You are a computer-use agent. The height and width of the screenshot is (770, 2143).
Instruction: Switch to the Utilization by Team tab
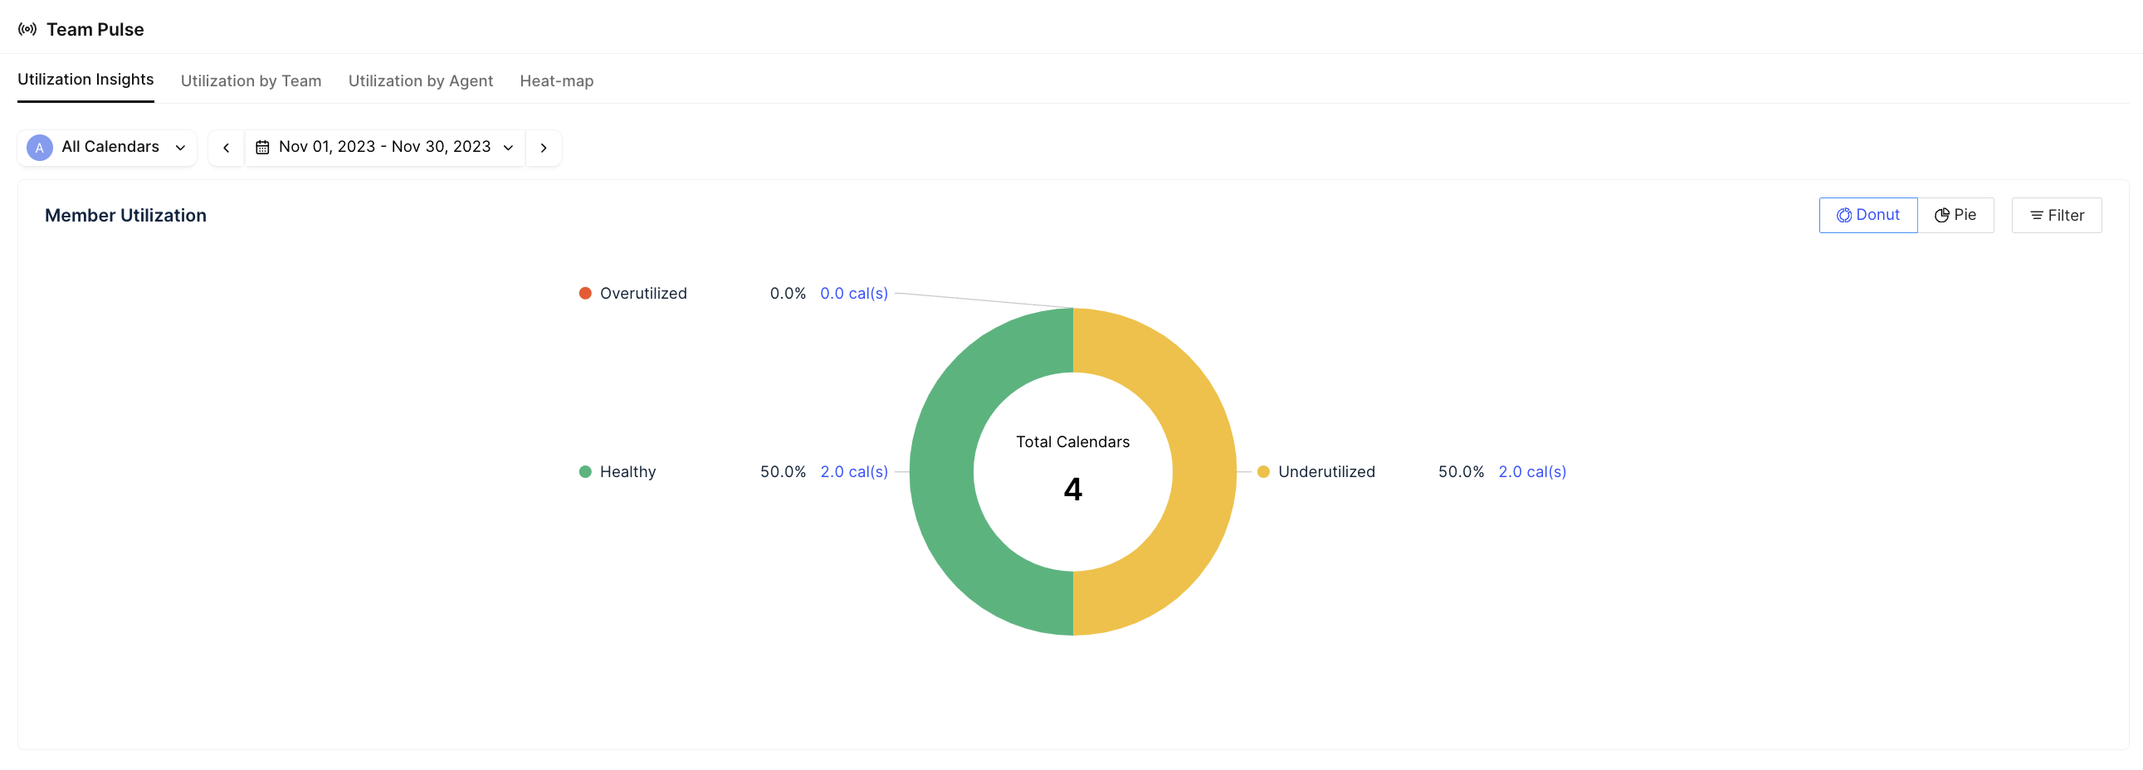(x=251, y=80)
